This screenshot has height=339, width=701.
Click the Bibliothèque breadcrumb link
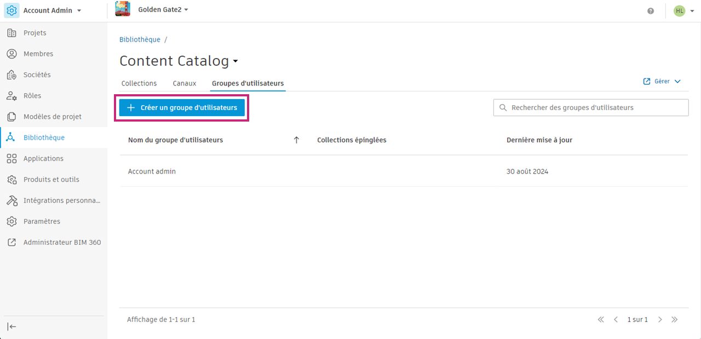click(x=140, y=39)
